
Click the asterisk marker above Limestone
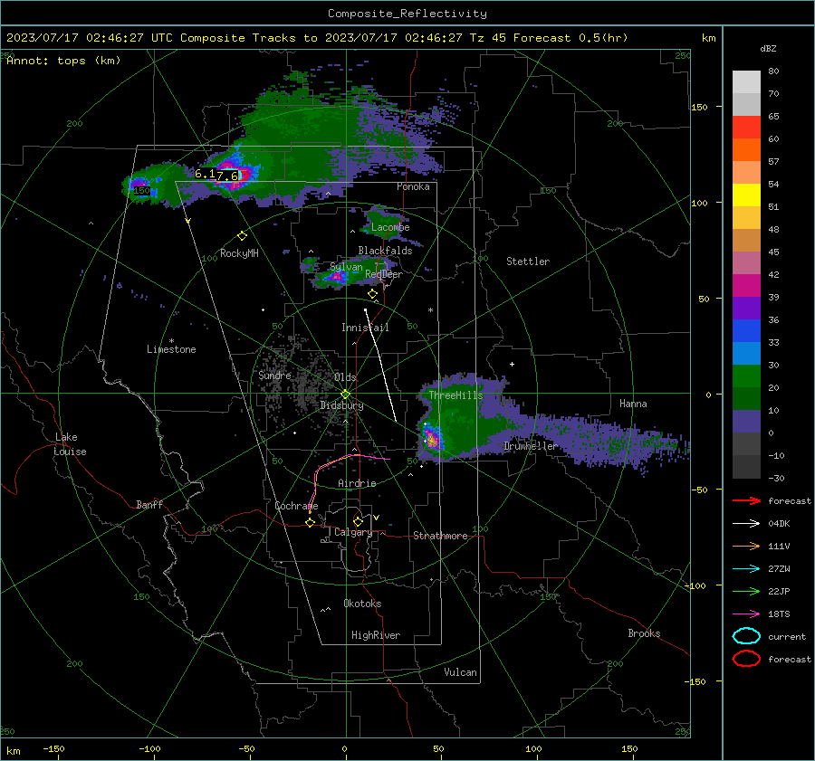click(x=171, y=341)
